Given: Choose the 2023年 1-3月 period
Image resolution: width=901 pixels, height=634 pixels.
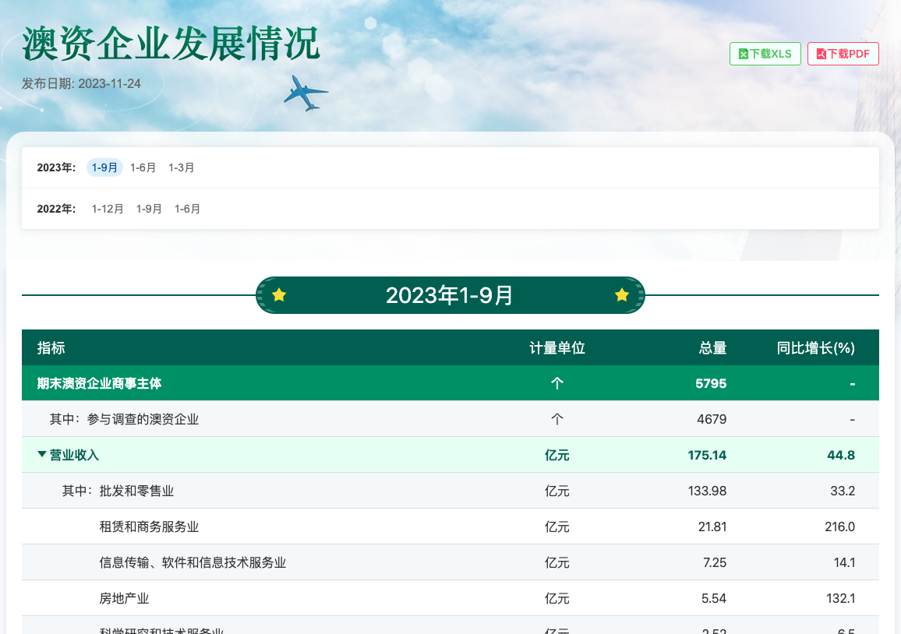Looking at the screenshot, I should point(182,167).
